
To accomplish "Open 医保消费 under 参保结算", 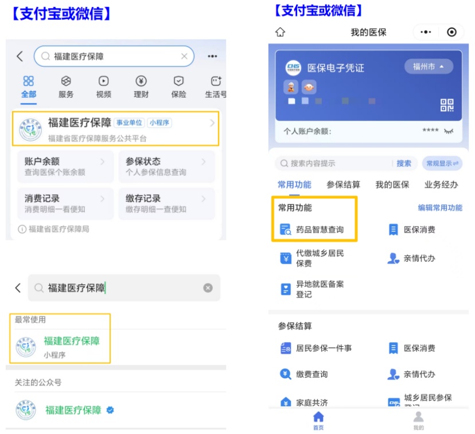I will point(412,348).
